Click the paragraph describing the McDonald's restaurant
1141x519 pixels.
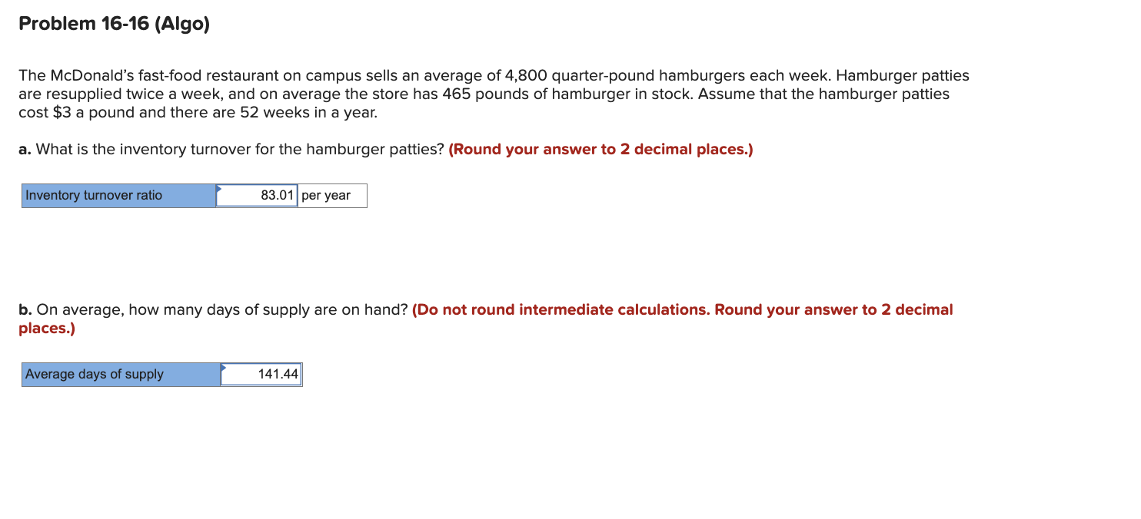click(492, 94)
